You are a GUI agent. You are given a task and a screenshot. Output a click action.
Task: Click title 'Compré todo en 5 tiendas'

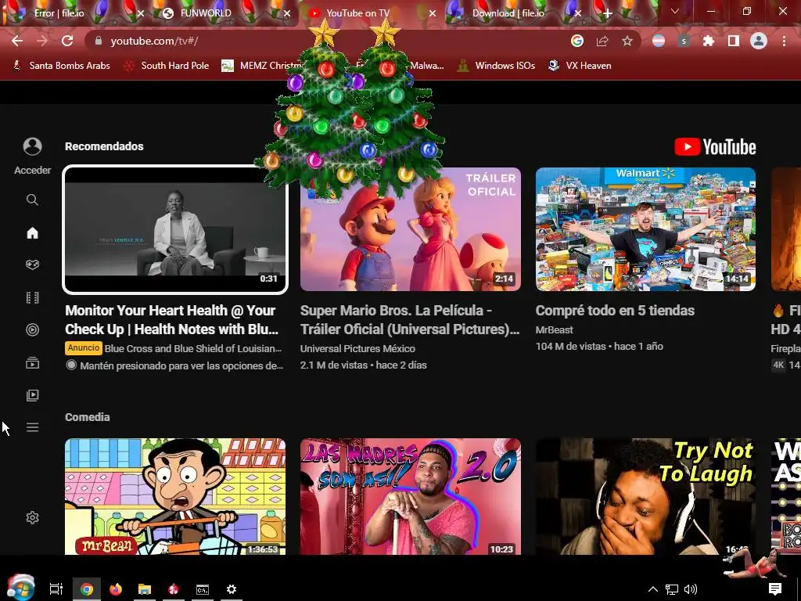click(x=615, y=310)
